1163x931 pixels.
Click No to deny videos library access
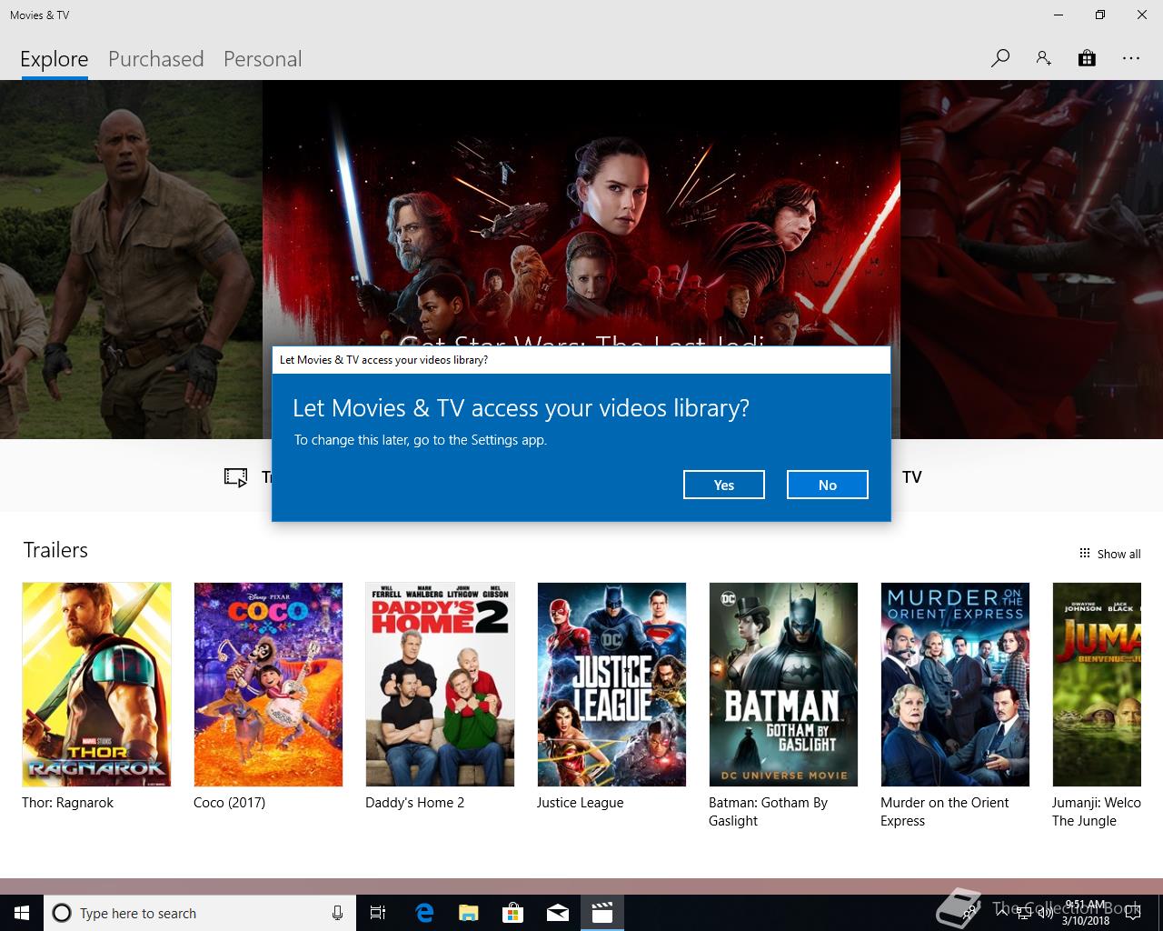pos(828,485)
